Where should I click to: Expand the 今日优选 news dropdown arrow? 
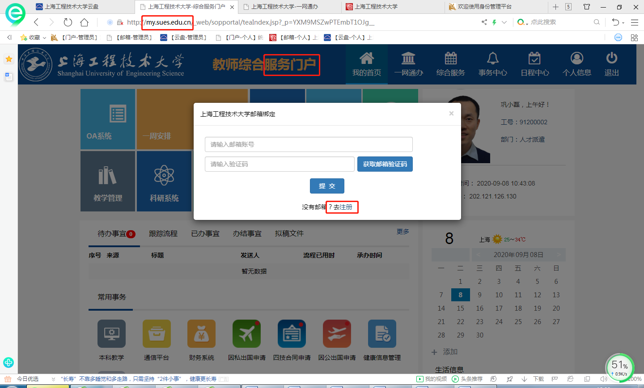54,379
